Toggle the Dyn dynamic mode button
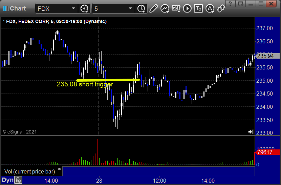The width and height of the screenshot is (281, 185). pyautogui.click(x=8, y=180)
